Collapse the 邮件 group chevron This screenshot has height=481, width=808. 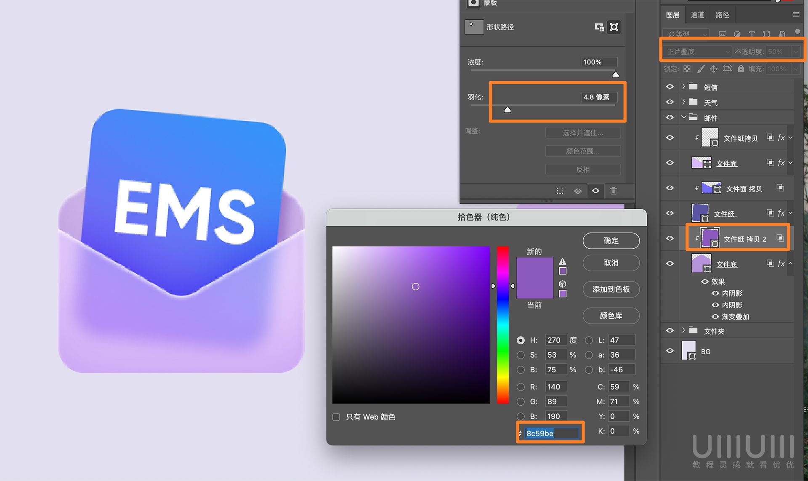click(x=683, y=117)
